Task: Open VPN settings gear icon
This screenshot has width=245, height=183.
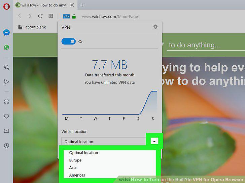Action: [x=155, y=27]
